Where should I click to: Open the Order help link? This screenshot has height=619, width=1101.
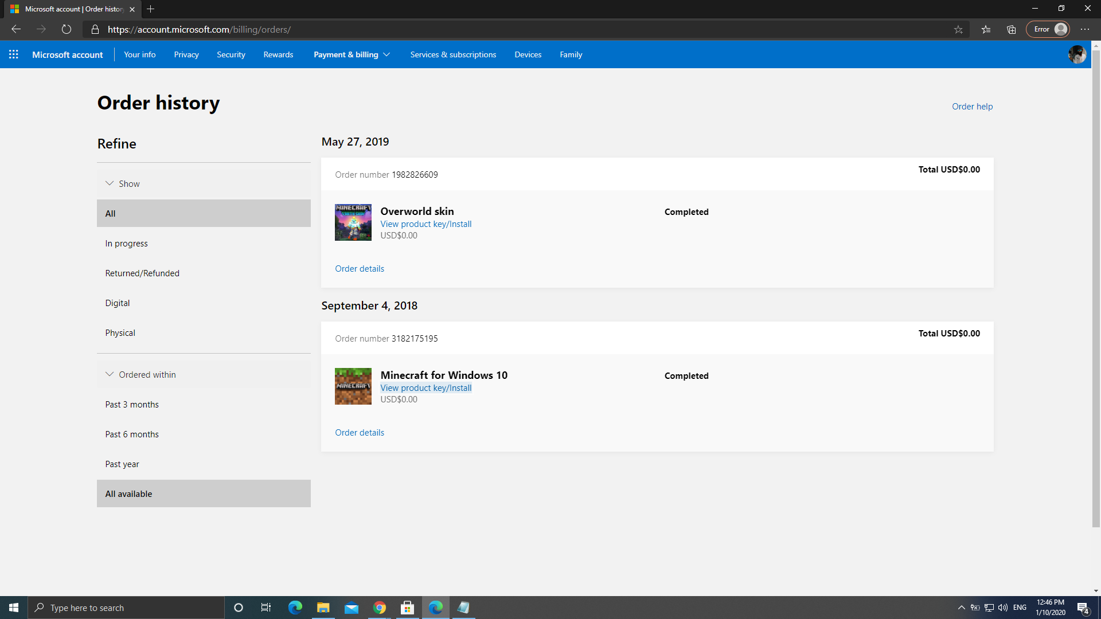pos(972,106)
